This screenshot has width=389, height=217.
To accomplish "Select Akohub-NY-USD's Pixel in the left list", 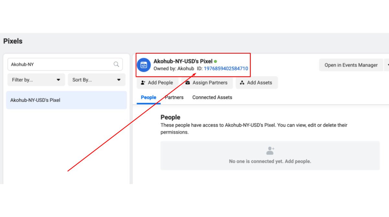I will pyautogui.click(x=66, y=100).
